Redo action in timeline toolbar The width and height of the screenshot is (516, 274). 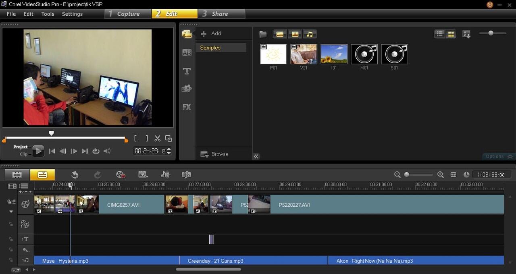click(98, 174)
